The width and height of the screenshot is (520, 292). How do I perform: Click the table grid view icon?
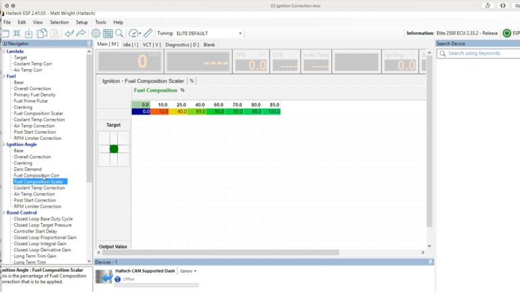tap(108, 33)
